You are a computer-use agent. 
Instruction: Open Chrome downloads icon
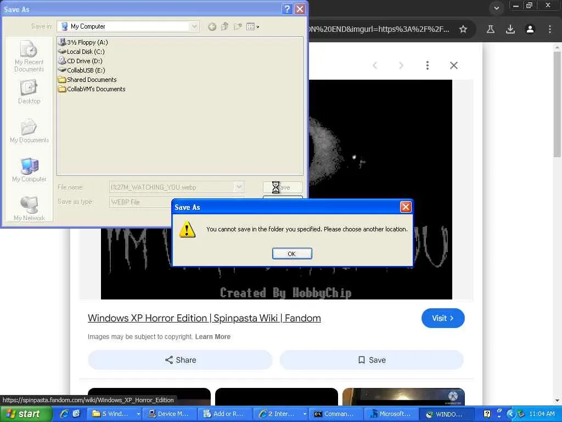point(510,29)
